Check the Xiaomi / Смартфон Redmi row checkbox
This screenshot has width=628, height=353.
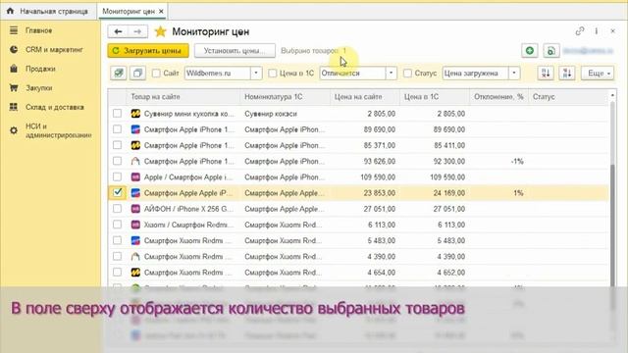click(117, 225)
